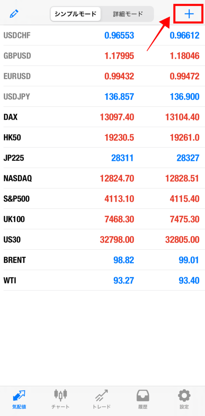The image size is (205, 416).
Task: Select the US30 symbol
Action: [12, 240]
